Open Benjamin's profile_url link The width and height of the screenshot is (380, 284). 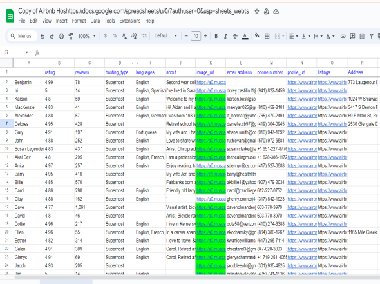(302, 83)
